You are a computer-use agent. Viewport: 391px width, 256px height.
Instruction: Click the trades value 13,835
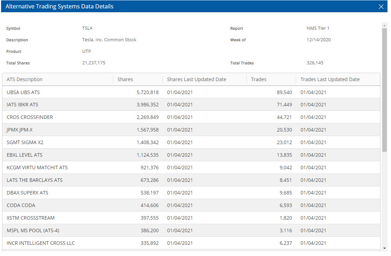(284, 155)
